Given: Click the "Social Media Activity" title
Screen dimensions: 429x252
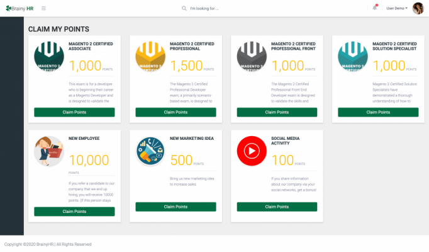Looking at the screenshot, I should (285, 140).
